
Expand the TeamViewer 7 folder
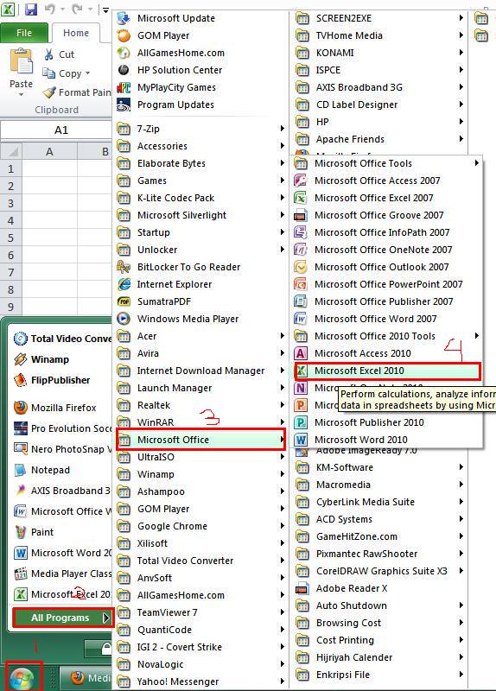(201, 612)
